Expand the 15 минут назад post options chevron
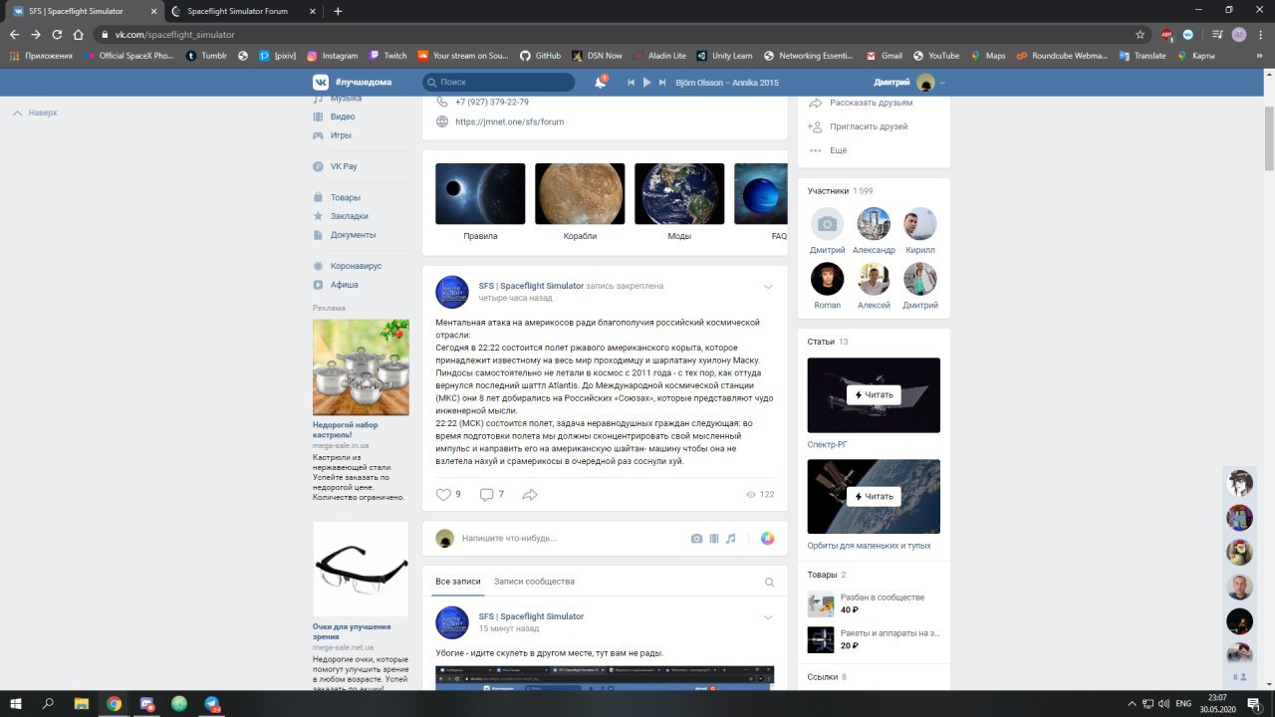The height and width of the screenshot is (717, 1275). [x=768, y=617]
